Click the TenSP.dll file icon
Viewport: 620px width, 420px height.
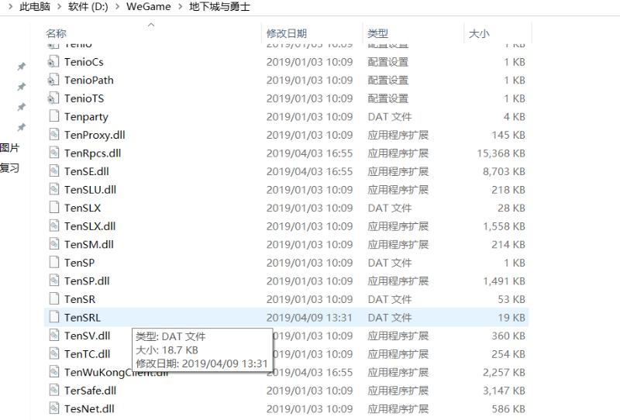click(53, 281)
